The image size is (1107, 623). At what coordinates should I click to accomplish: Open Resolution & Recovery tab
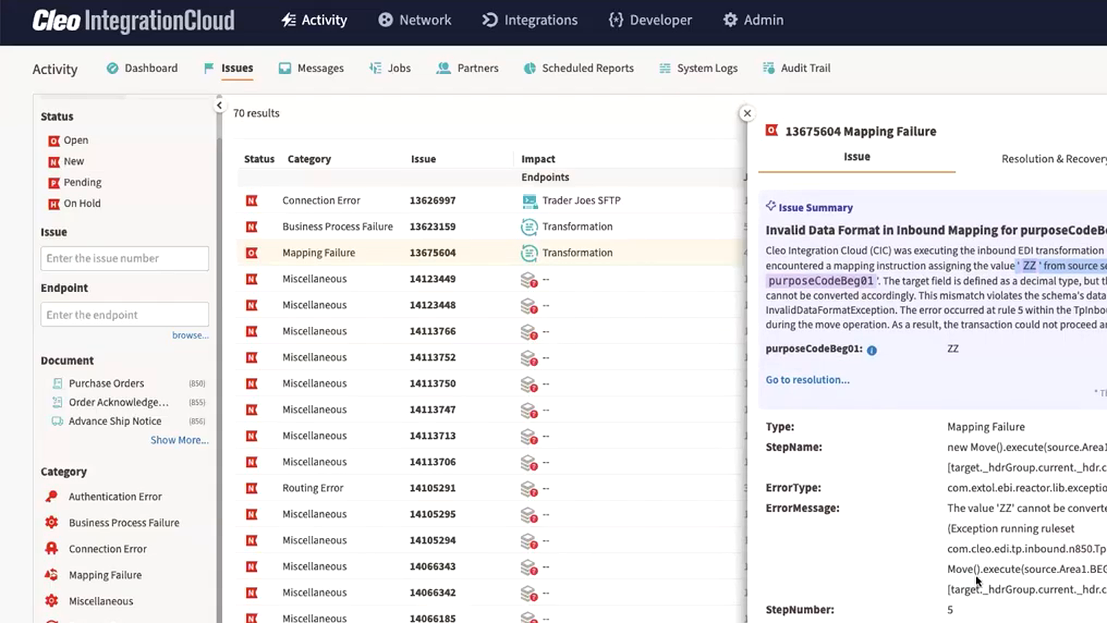click(1054, 159)
